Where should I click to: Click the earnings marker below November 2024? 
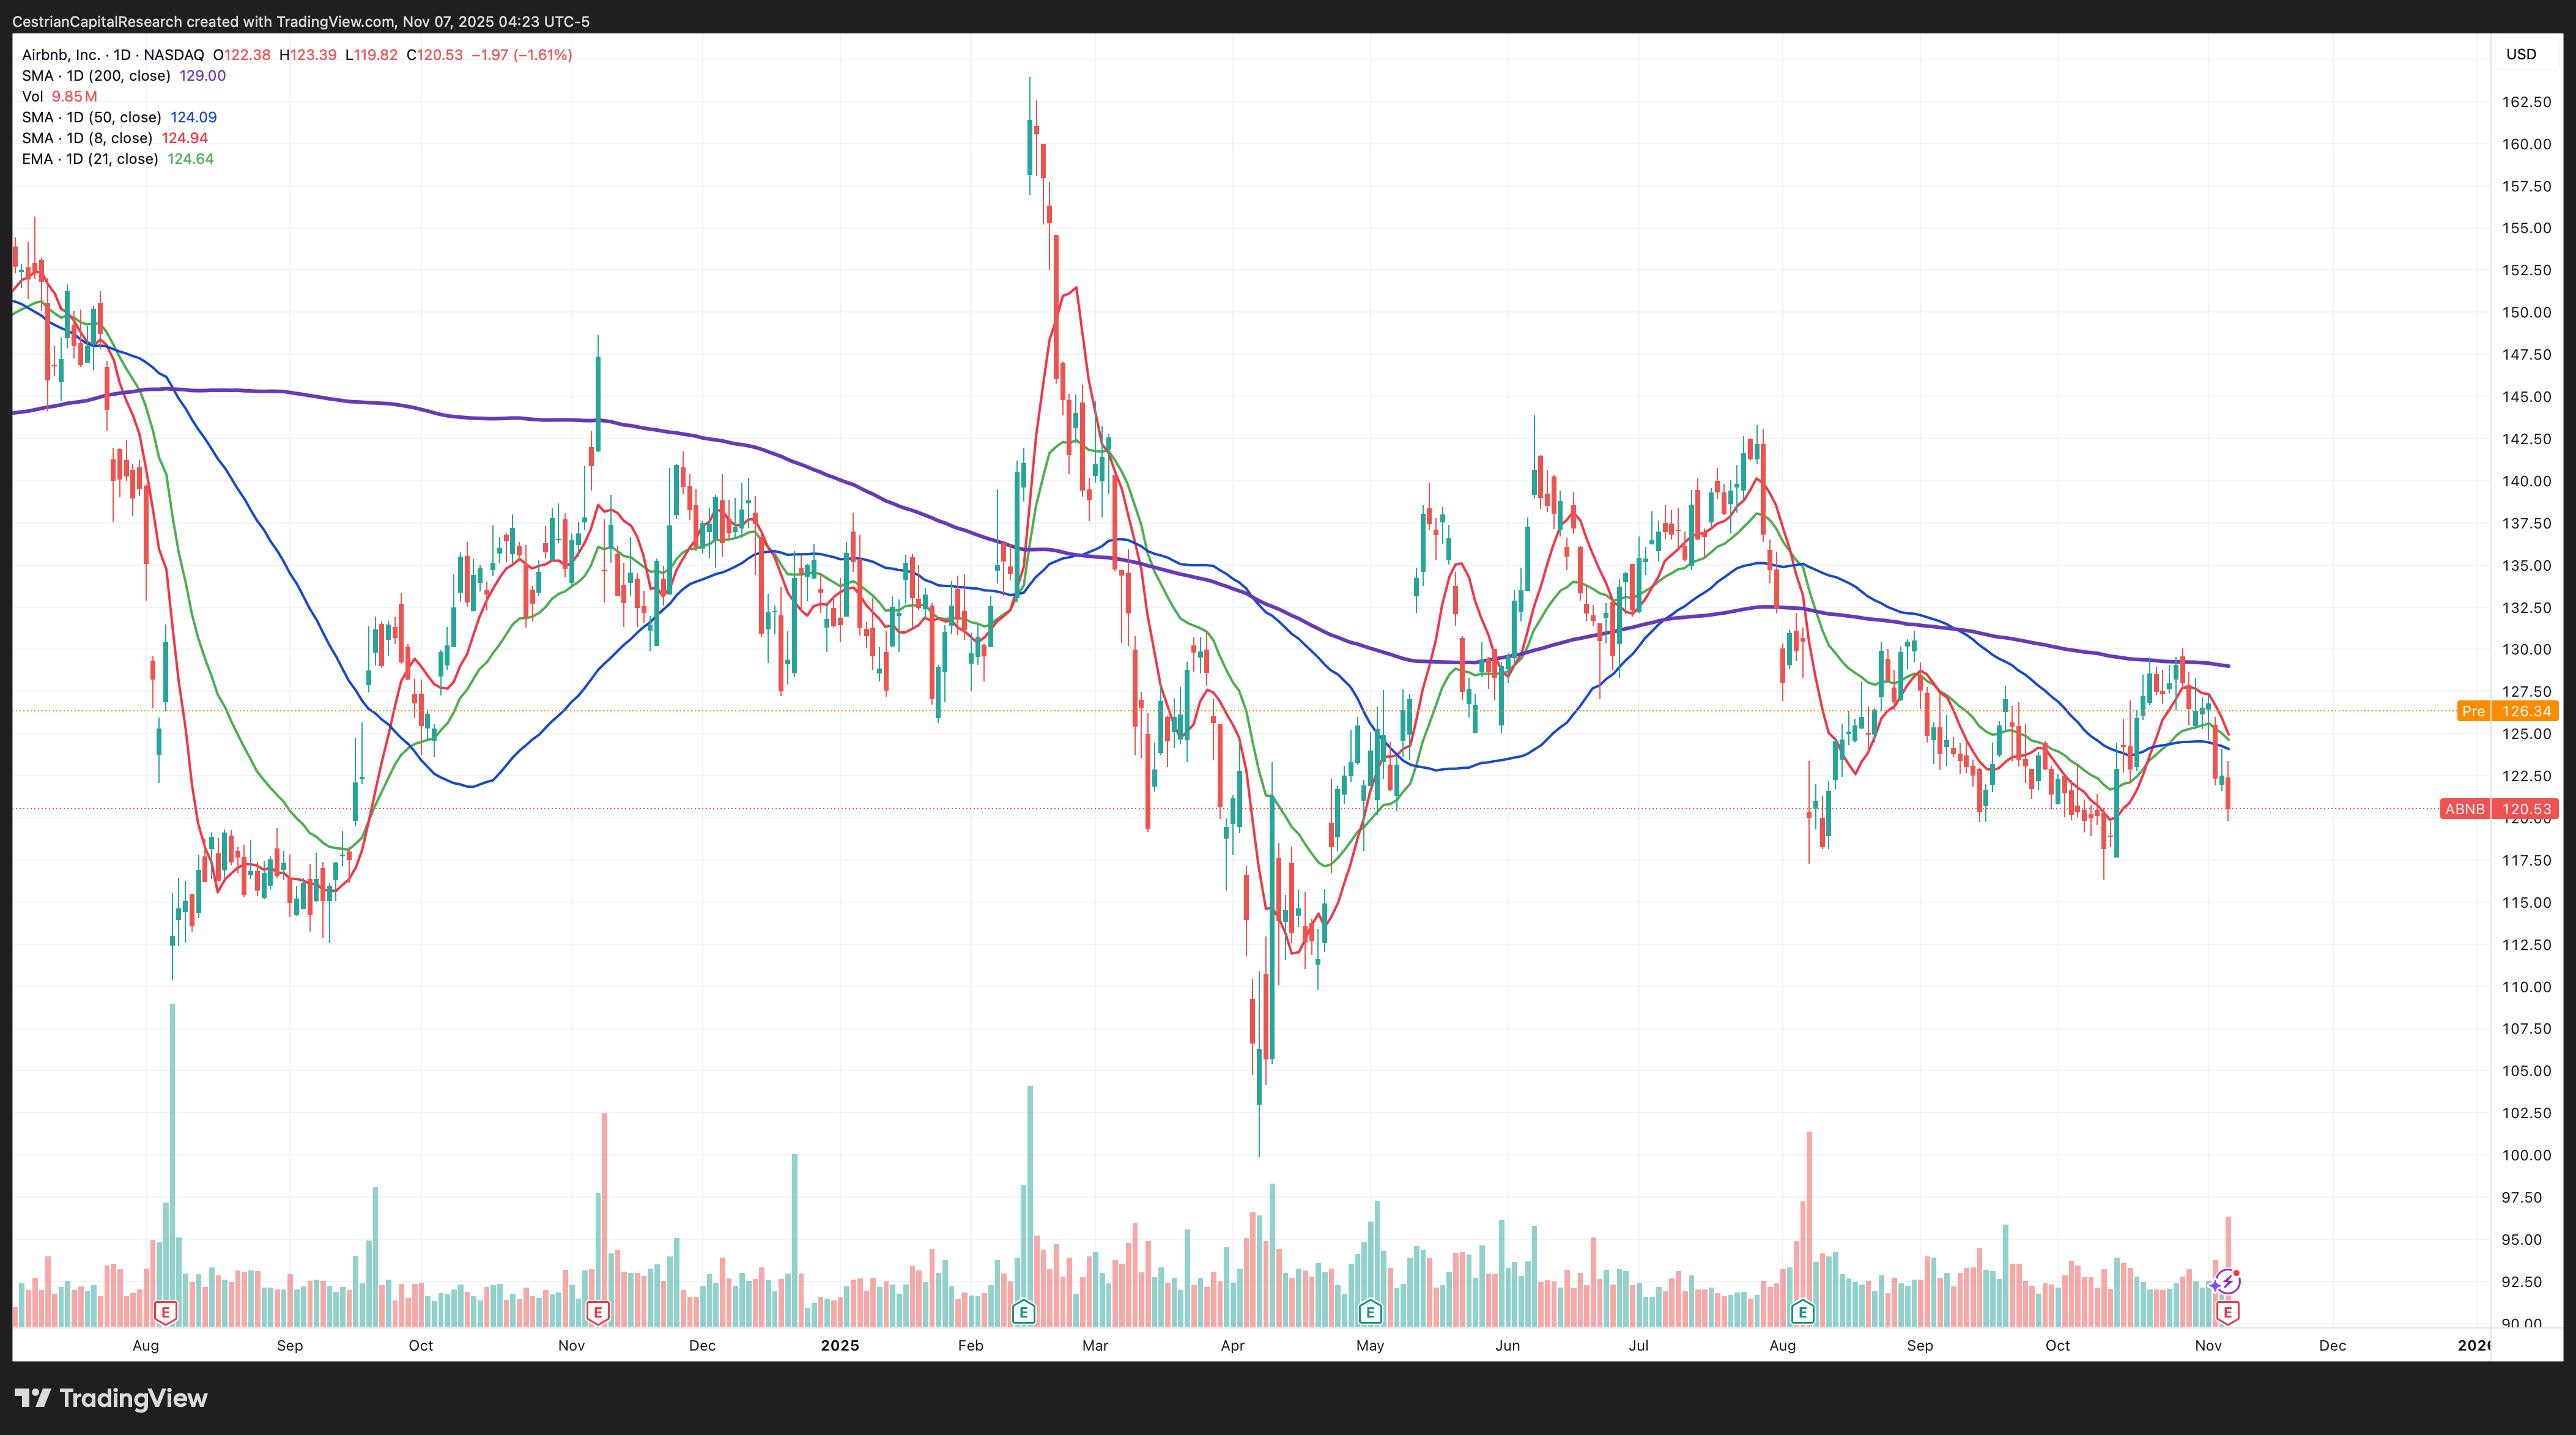click(x=597, y=1312)
